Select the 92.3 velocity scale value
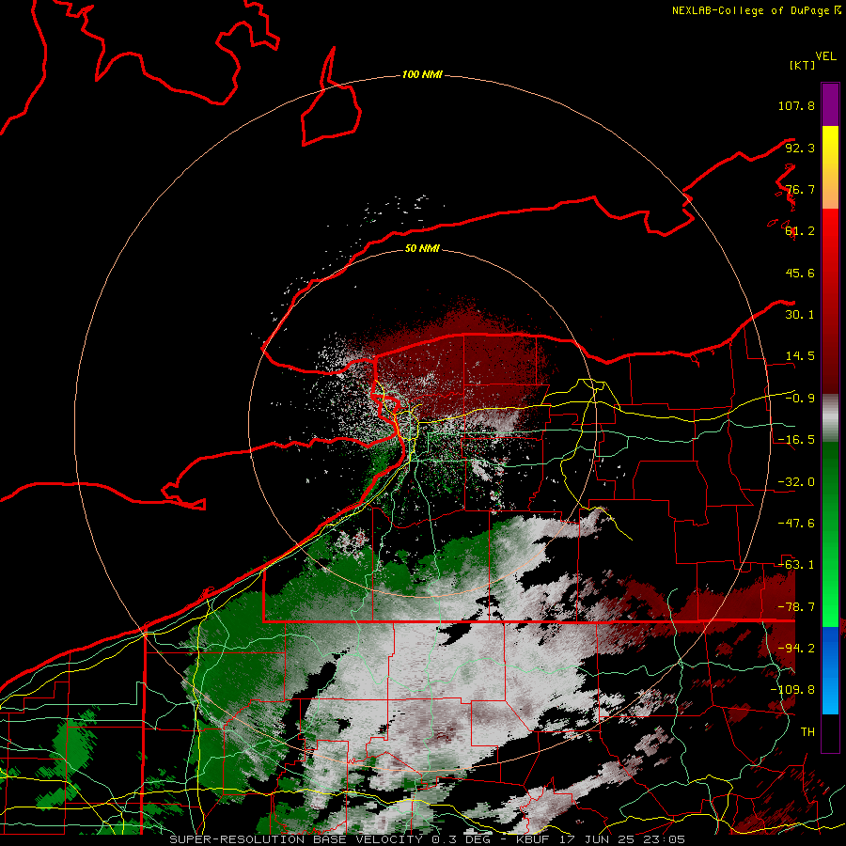Viewport: 846px width, 846px height. (x=800, y=148)
